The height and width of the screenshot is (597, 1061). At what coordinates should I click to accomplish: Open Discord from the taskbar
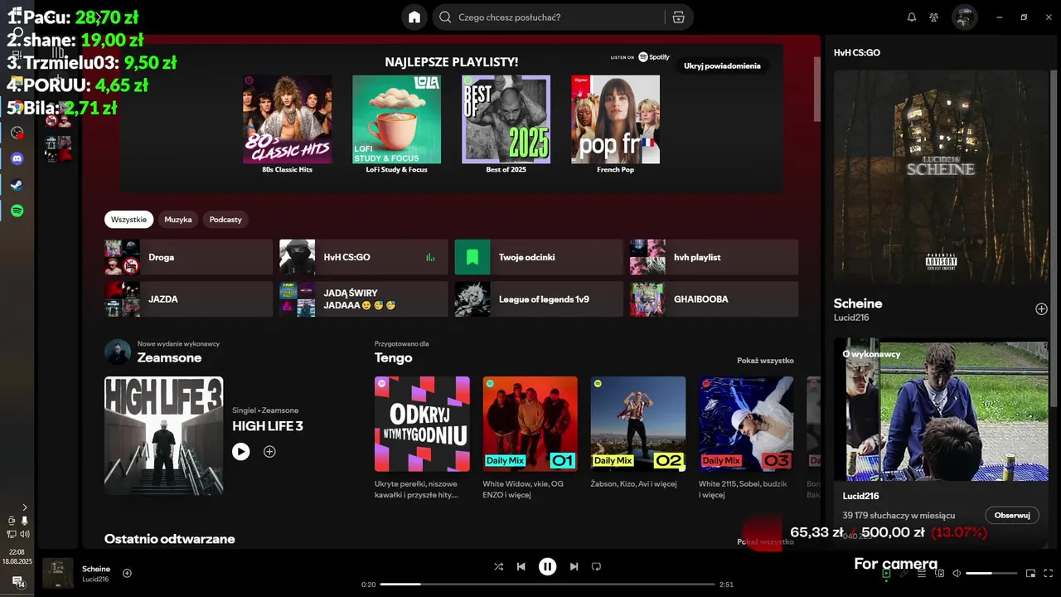pyautogui.click(x=17, y=158)
